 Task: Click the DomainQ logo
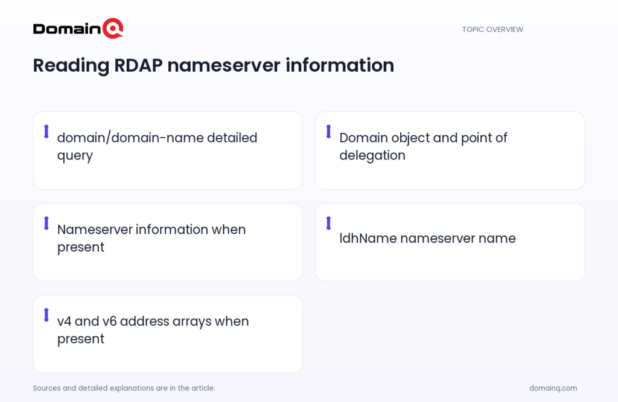tap(78, 28)
